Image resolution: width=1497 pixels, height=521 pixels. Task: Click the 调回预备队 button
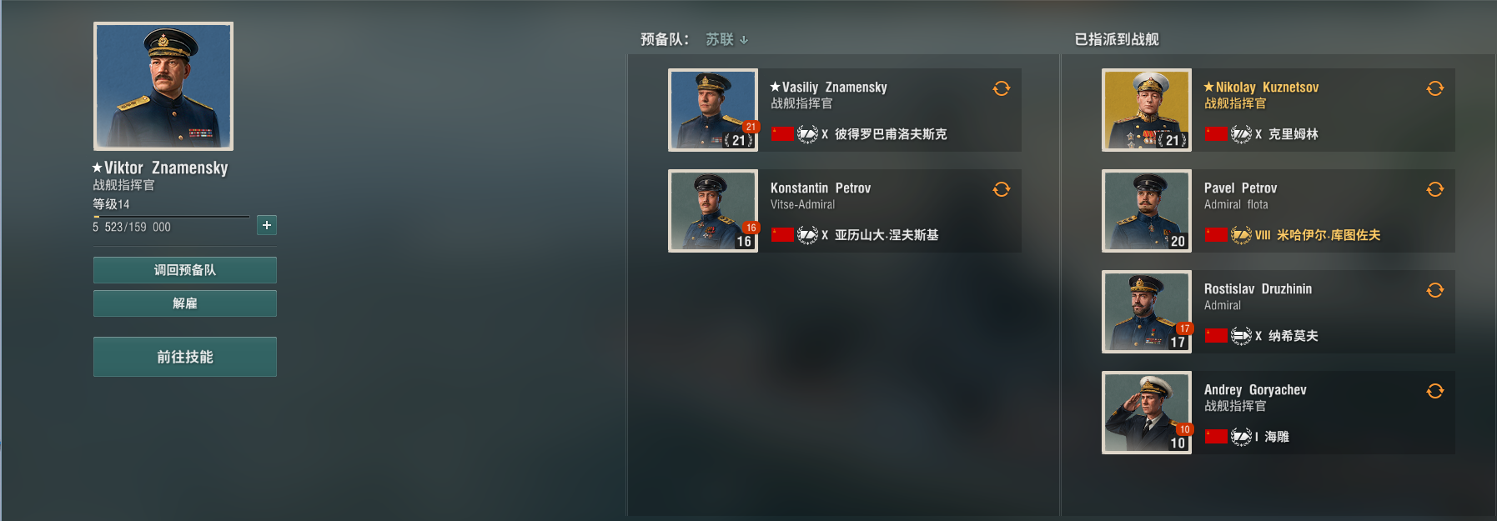click(x=185, y=270)
